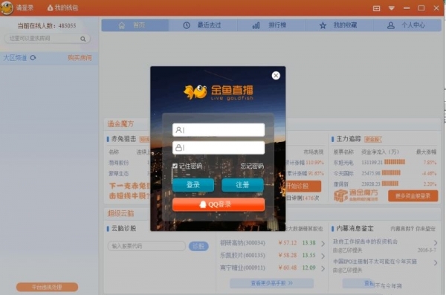Expand the 南宁糖业(000911) row arrow
The image size is (446, 295).
(x=323, y=268)
